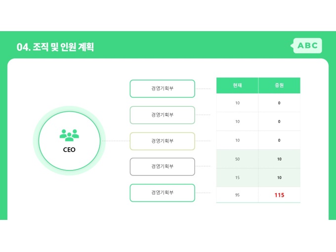The width and height of the screenshot is (336, 252).
Task: Click the ABC speech-bubble logo
Action: [x=307, y=46]
